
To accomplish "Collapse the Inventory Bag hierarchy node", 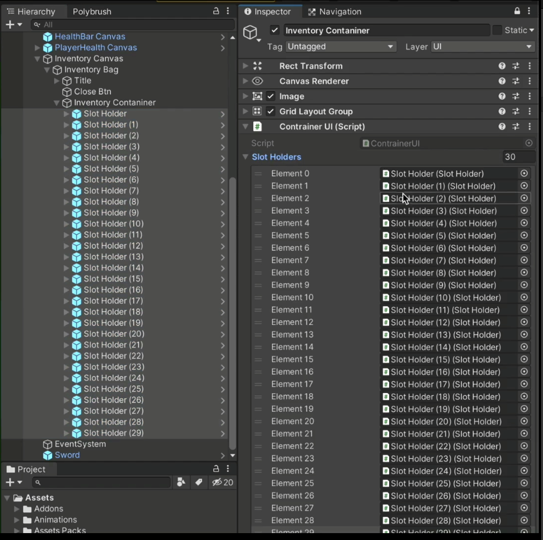I will (47, 69).
